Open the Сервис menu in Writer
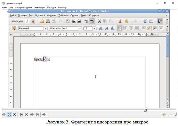The height and width of the screenshot is (126, 178). (75, 15)
